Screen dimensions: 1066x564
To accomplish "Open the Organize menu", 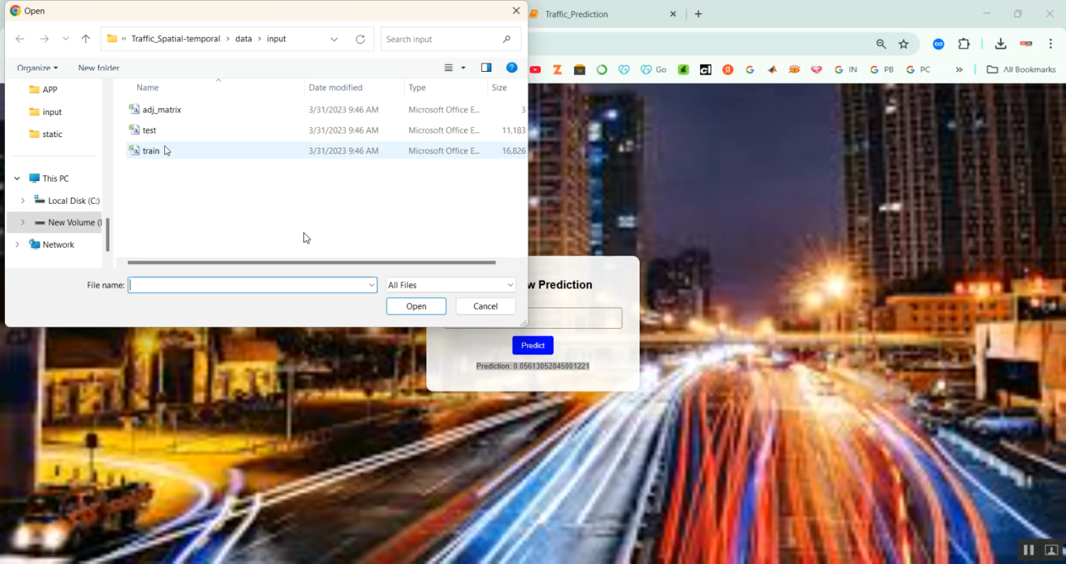I will (x=38, y=68).
